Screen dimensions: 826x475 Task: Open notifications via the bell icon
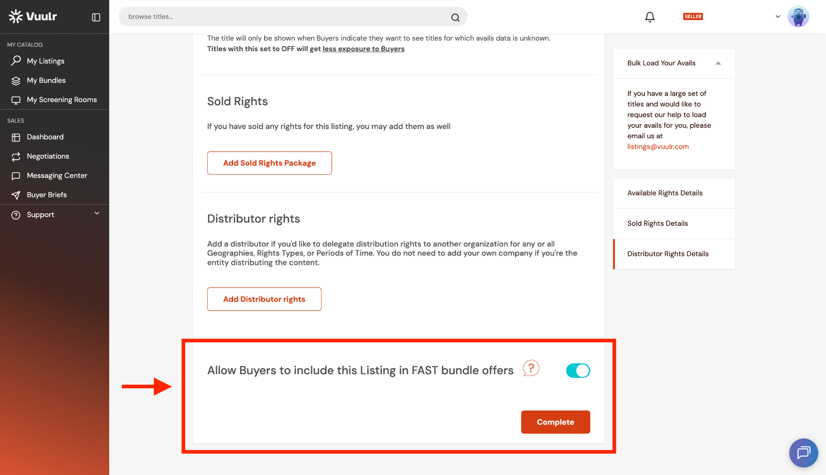[650, 17]
